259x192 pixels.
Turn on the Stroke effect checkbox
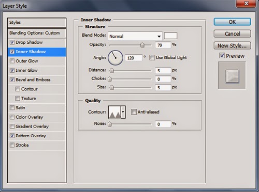pos(12,145)
